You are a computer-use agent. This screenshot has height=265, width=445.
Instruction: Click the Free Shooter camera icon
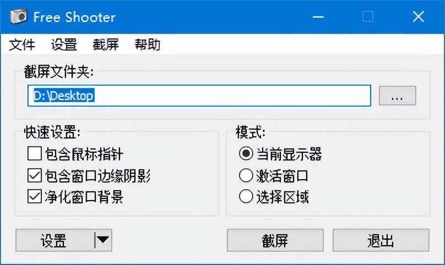[x=18, y=16]
